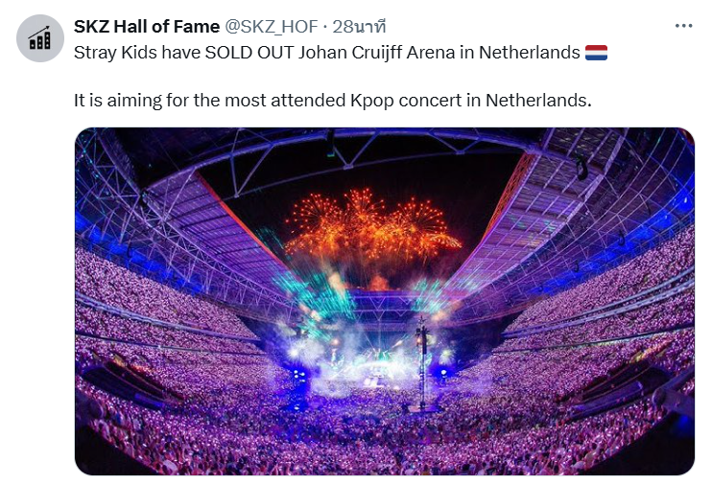
Task: Click the stadium roof opening's dark sky
Action: [364, 174]
